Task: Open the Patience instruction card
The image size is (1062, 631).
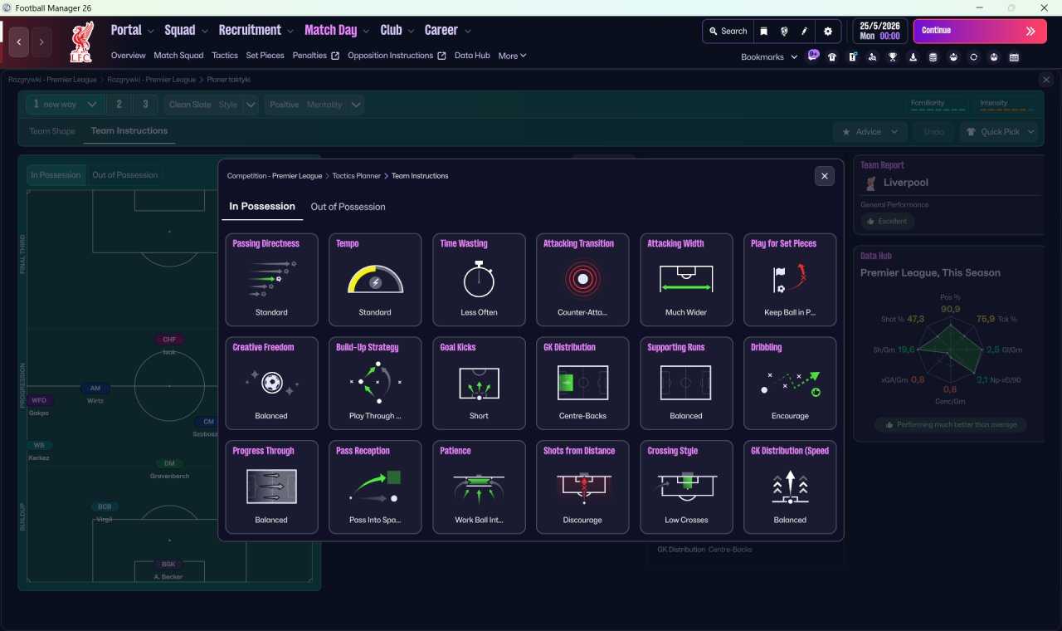Action: tap(479, 487)
